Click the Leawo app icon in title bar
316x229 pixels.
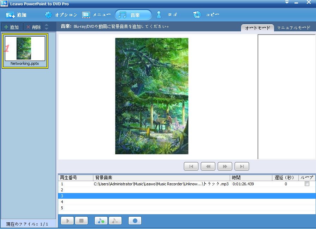(4, 4)
